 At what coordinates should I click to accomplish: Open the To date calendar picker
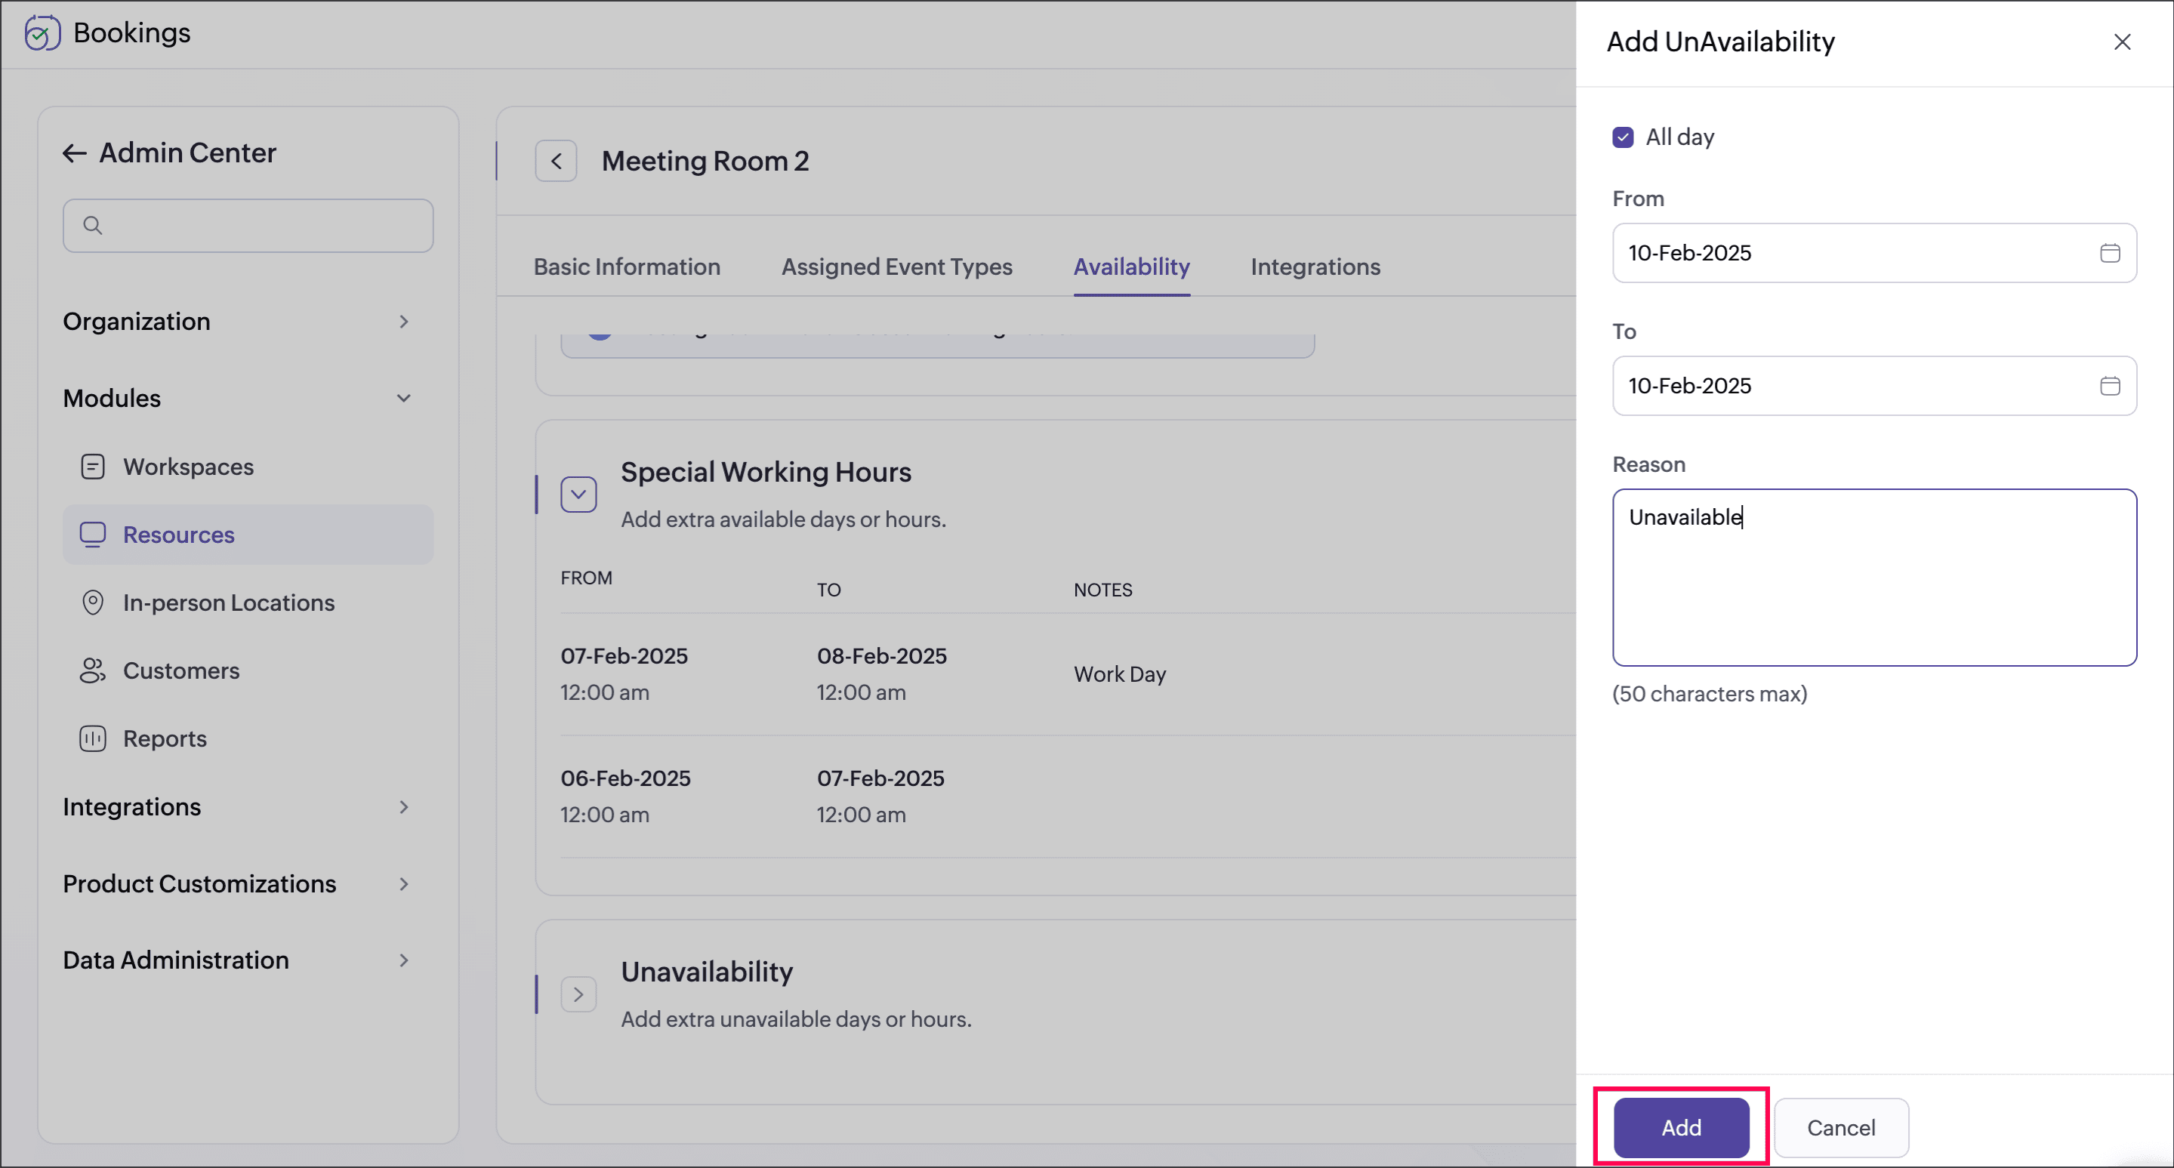pyautogui.click(x=2109, y=386)
